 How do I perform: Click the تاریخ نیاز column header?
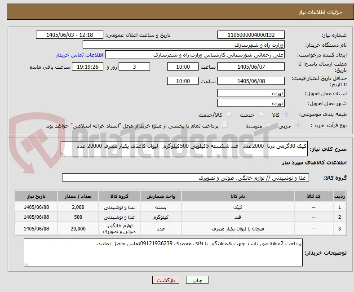pyautogui.click(x=36, y=196)
